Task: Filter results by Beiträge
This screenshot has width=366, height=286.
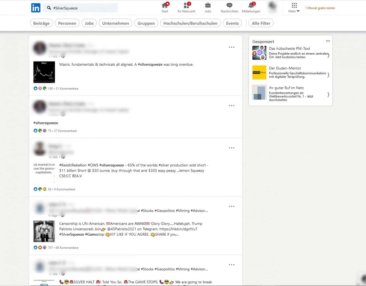Action: (41, 23)
